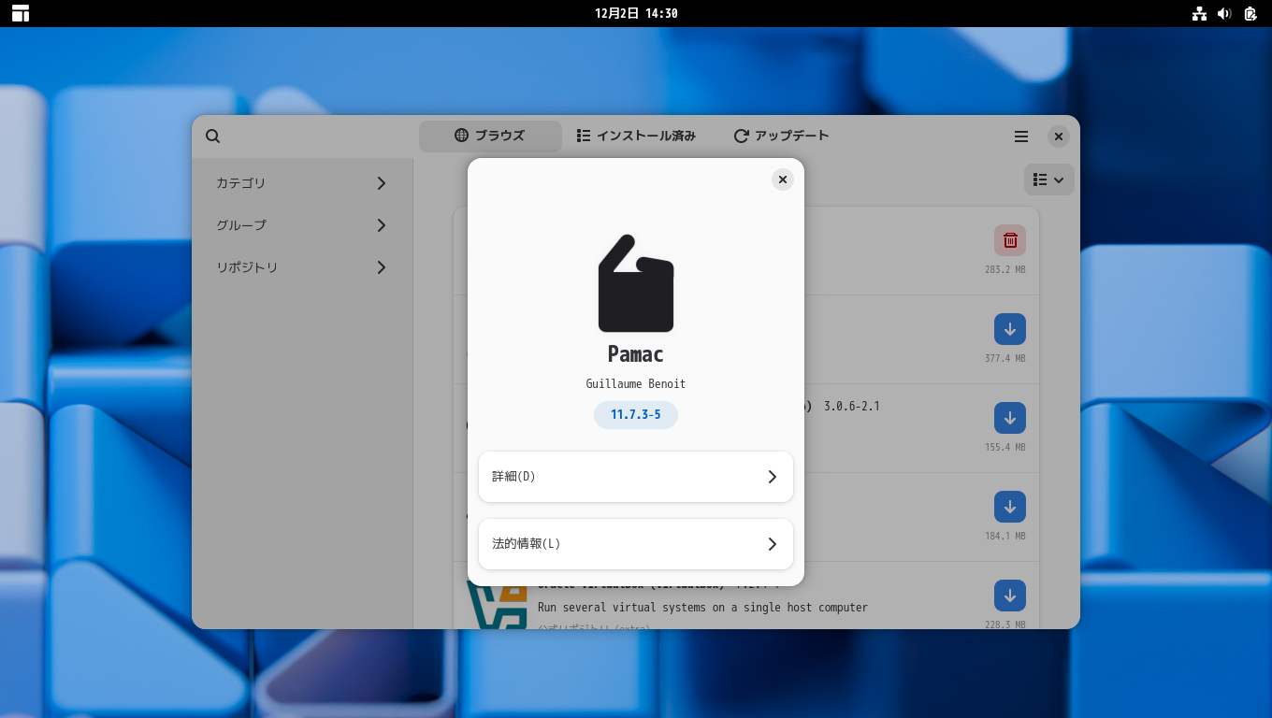The image size is (1272, 718).
Task: Switch to the ブラウズ tab
Action: (x=490, y=136)
